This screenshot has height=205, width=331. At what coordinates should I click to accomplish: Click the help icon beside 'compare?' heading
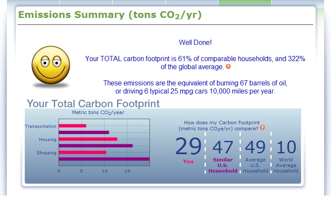(x=262, y=128)
